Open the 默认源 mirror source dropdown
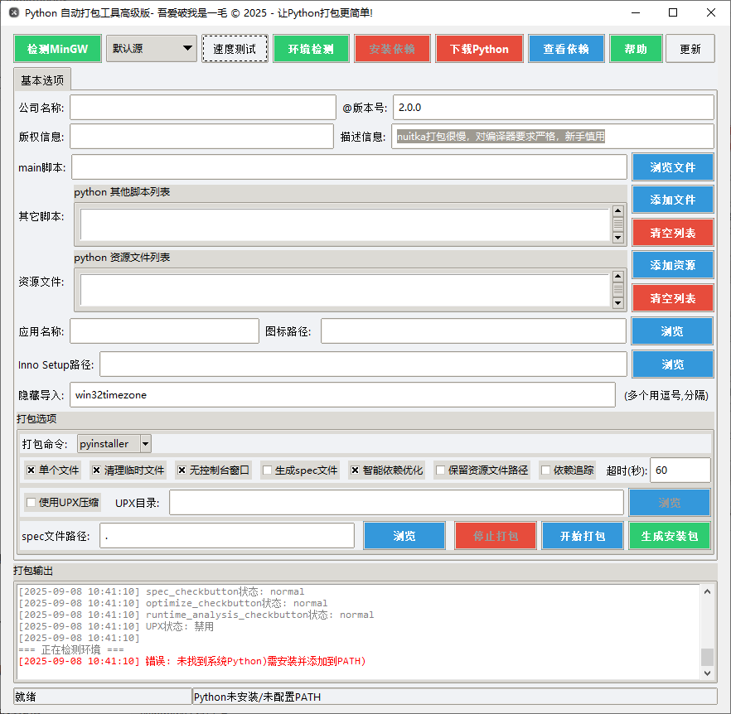This screenshot has width=731, height=714. [x=152, y=49]
